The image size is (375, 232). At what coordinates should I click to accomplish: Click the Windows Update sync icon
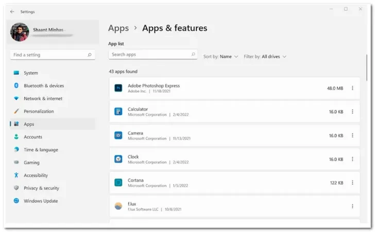point(16,201)
